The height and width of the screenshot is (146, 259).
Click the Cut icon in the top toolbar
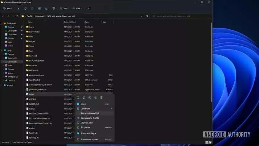coord(18,8)
